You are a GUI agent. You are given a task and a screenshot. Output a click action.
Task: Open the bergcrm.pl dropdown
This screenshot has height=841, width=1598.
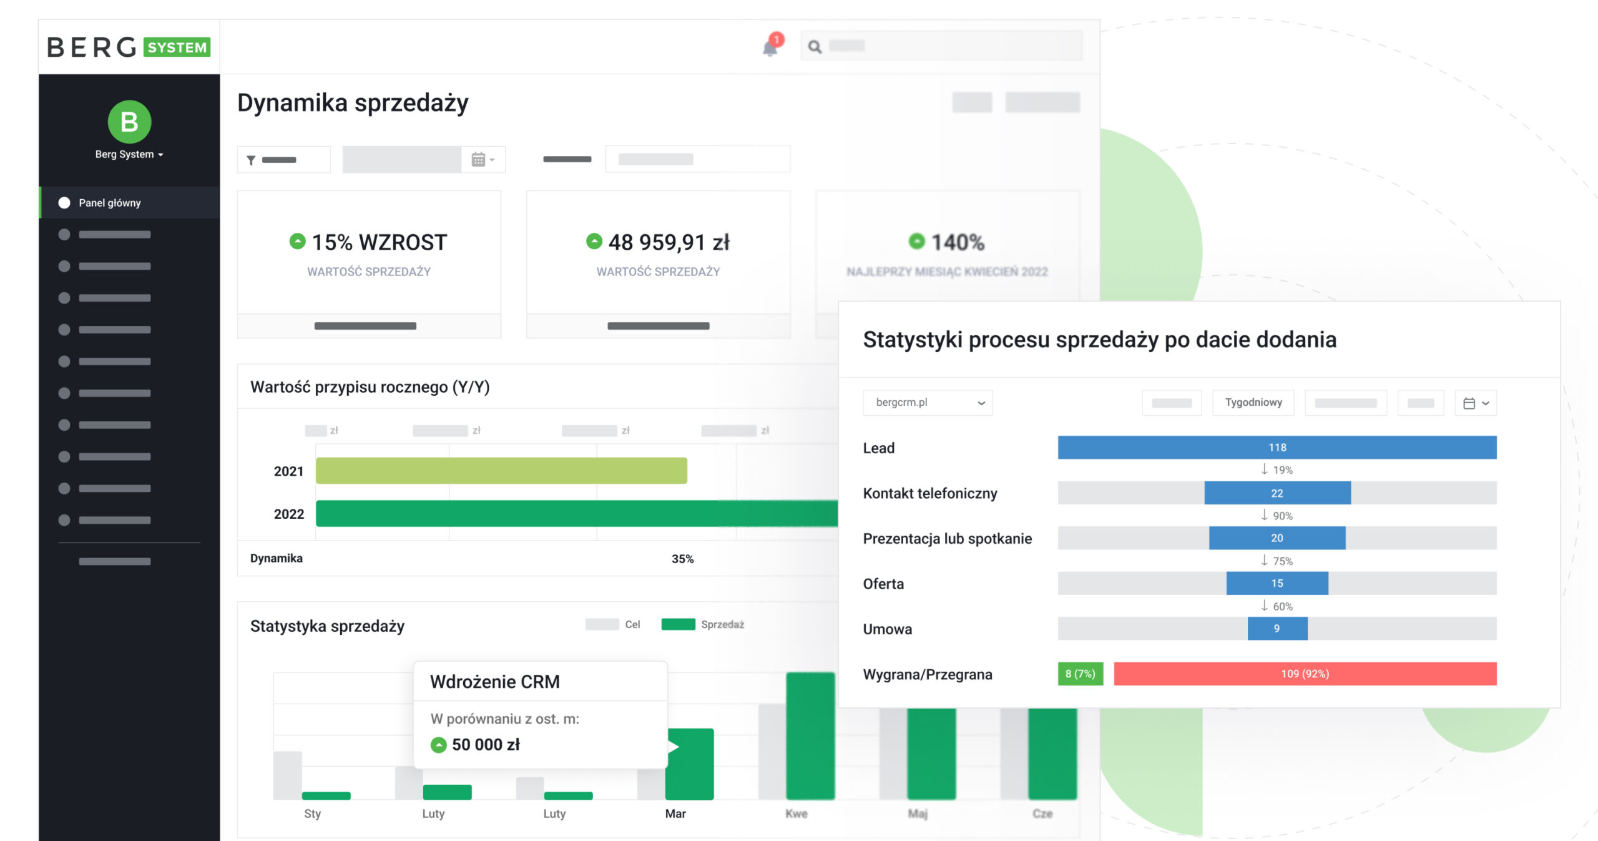coord(928,403)
